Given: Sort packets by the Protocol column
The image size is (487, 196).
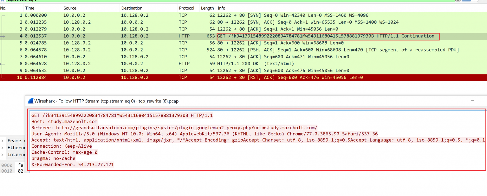Looking at the screenshot, I should [x=187, y=8].
